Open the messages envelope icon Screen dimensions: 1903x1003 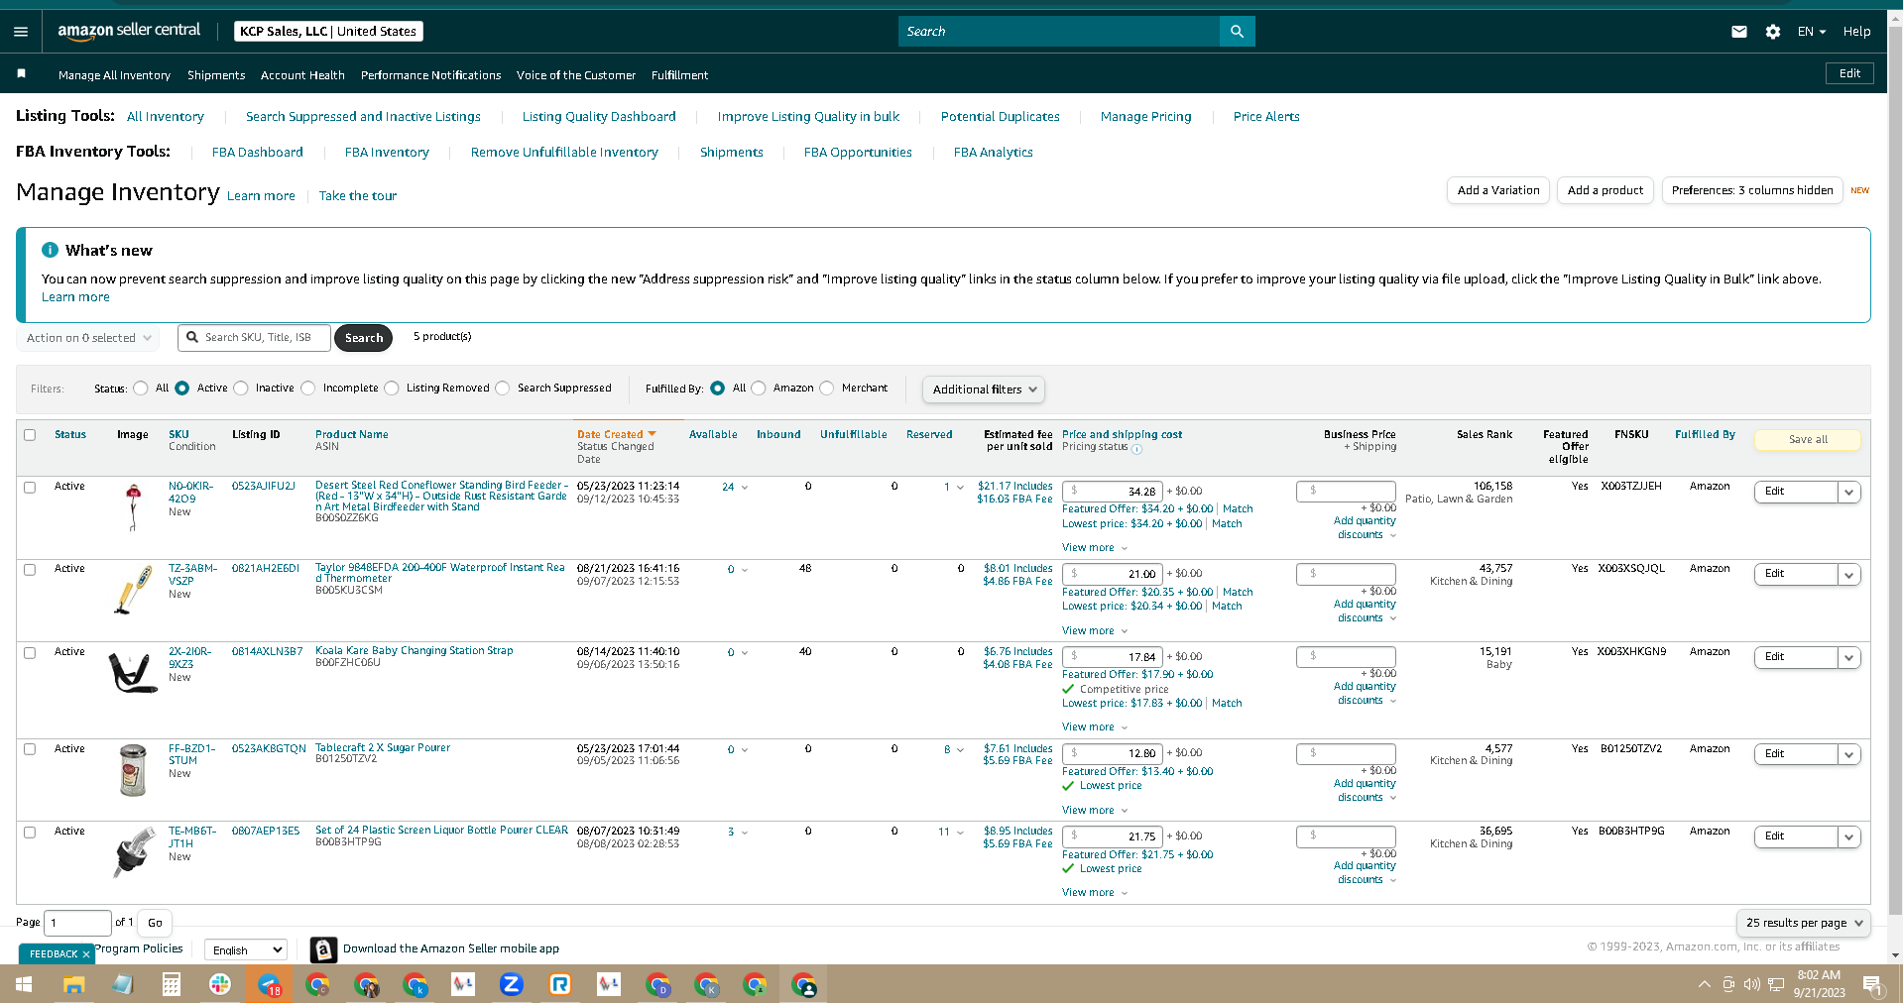click(1739, 32)
